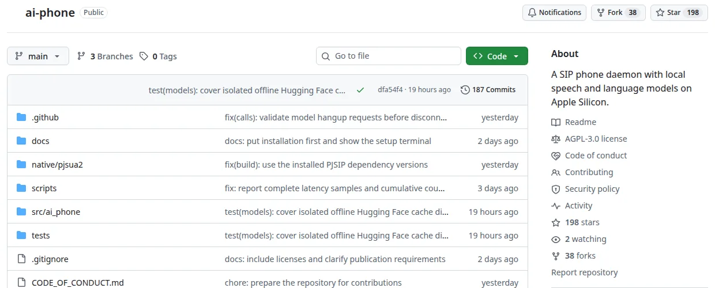Click folder icon beside .github
The width and height of the screenshot is (715, 288).
tap(21, 118)
